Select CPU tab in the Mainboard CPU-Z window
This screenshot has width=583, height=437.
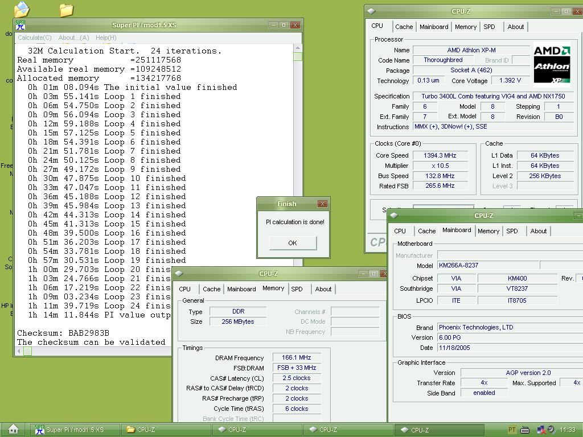[x=400, y=231]
